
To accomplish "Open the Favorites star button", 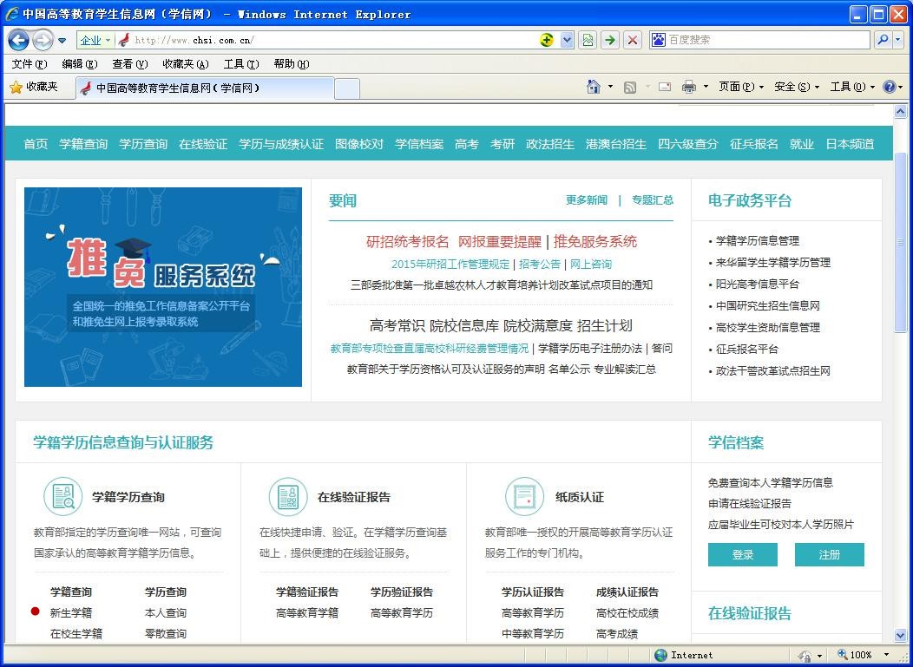I will [x=33, y=87].
